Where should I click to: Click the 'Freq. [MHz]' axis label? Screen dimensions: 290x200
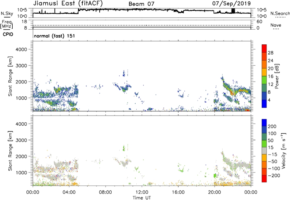pos(7,24)
